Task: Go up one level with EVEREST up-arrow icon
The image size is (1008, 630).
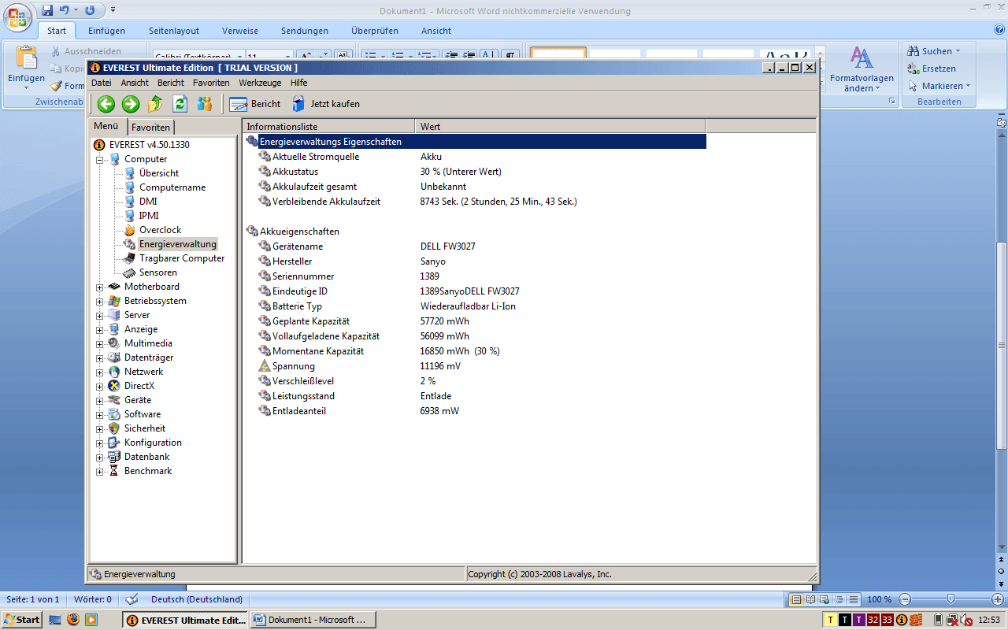Action: click(x=156, y=104)
